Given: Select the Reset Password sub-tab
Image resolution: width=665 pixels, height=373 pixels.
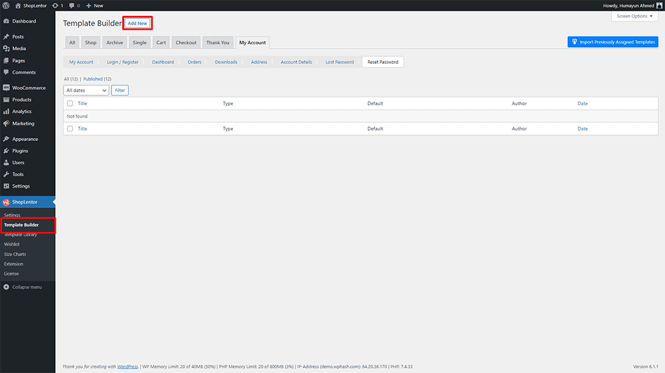Looking at the screenshot, I should click(x=383, y=62).
